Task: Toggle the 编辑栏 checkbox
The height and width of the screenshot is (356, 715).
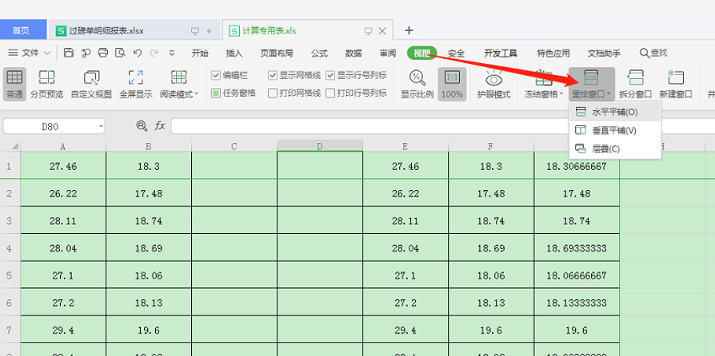Action: coord(216,76)
